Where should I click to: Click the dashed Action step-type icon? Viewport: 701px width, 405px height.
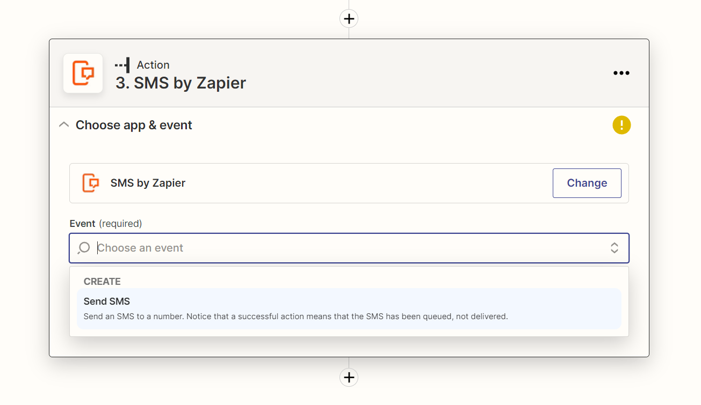(122, 65)
